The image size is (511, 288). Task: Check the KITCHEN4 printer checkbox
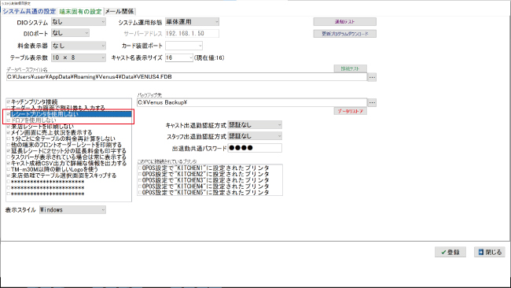coord(140,186)
